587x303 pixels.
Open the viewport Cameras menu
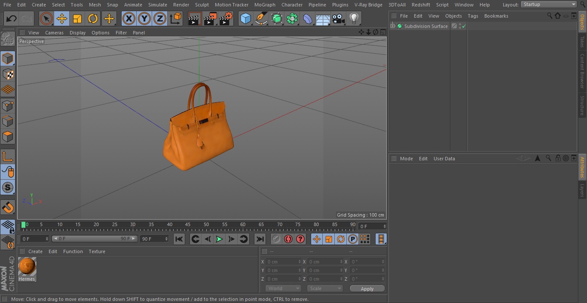tap(54, 33)
